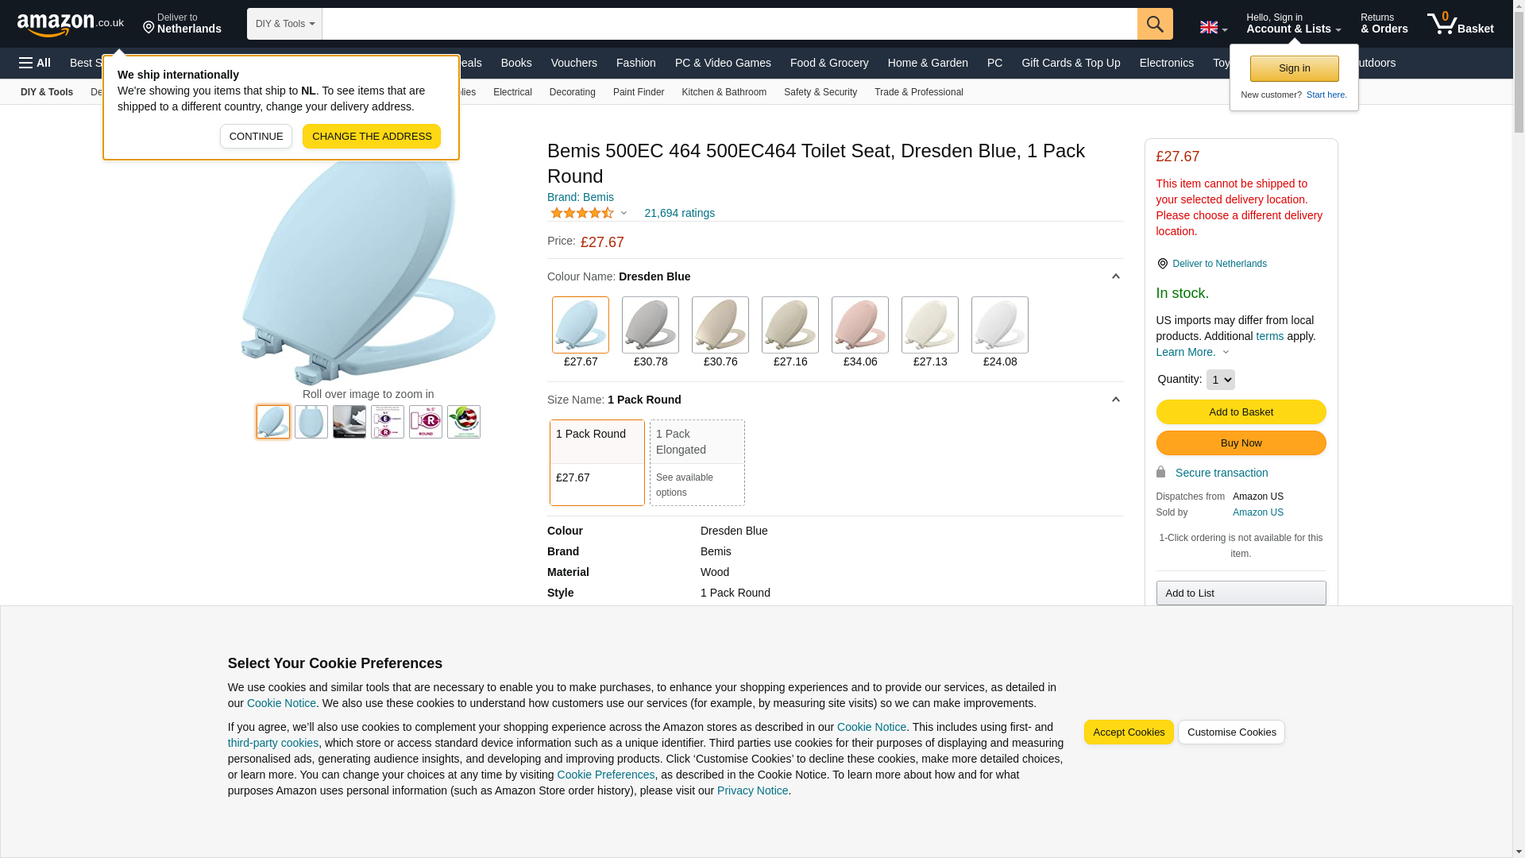Select the 1 Pack Round size option

(596, 462)
